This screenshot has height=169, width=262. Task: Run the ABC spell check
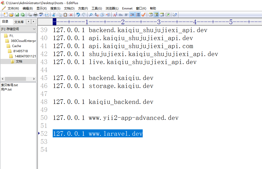[41, 15]
